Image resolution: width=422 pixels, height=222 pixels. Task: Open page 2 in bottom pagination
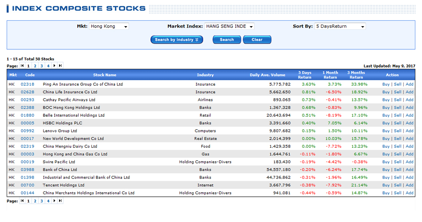click(35, 201)
